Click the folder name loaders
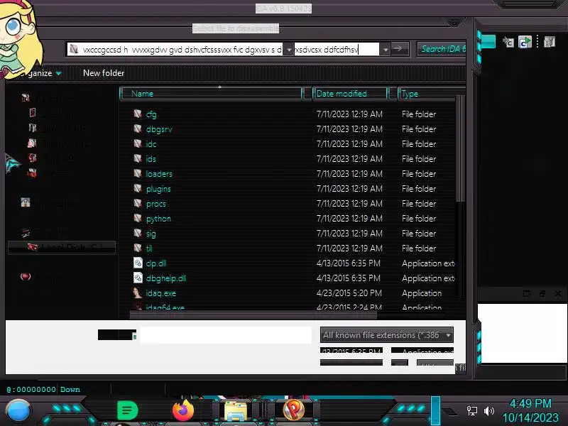This screenshot has width=568, height=426. tap(159, 174)
